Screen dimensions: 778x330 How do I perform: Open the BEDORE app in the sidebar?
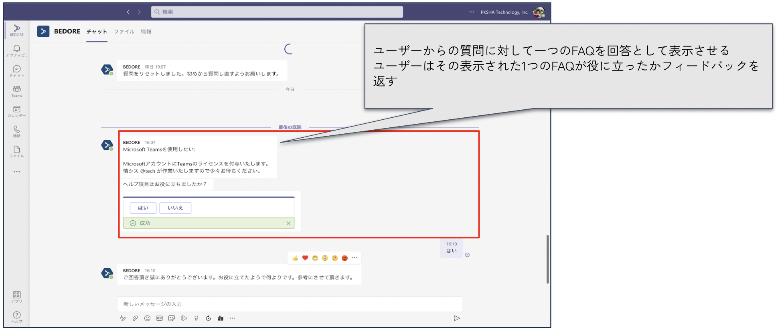16,30
